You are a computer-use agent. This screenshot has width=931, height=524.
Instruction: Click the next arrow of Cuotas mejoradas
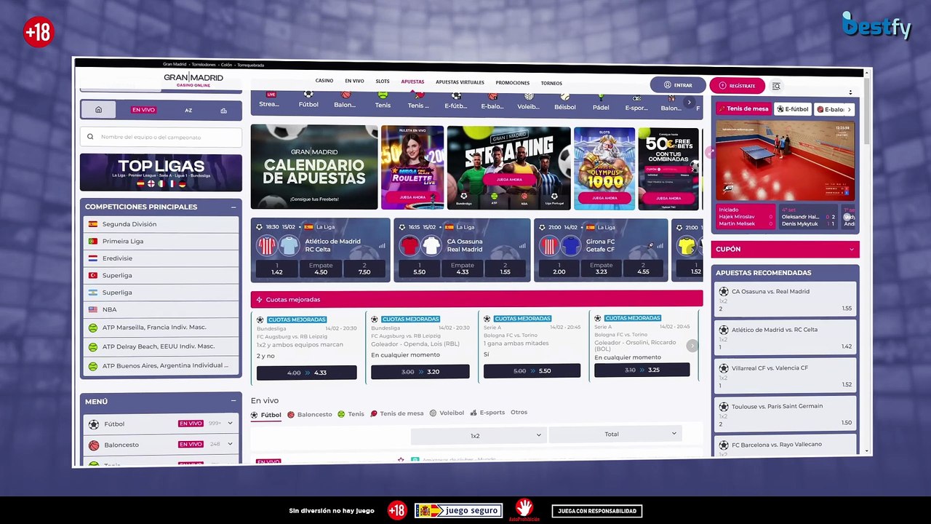point(692,346)
